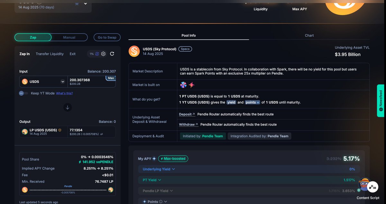Click the 5.17% My APY value
Screen dimensions: 386x204
(351, 158)
